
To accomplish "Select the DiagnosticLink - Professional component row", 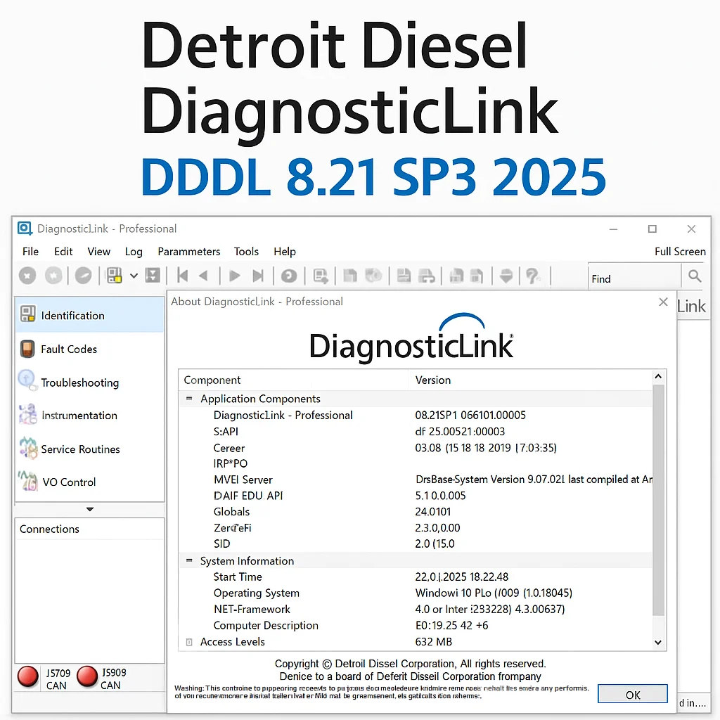I will (416, 415).
